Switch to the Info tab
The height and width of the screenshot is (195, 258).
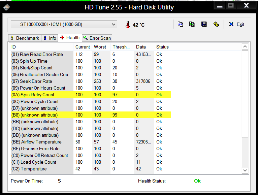point(50,38)
